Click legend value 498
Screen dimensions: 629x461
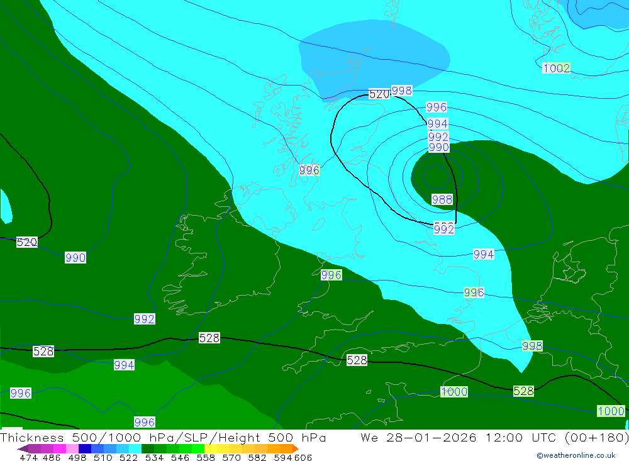click(77, 458)
